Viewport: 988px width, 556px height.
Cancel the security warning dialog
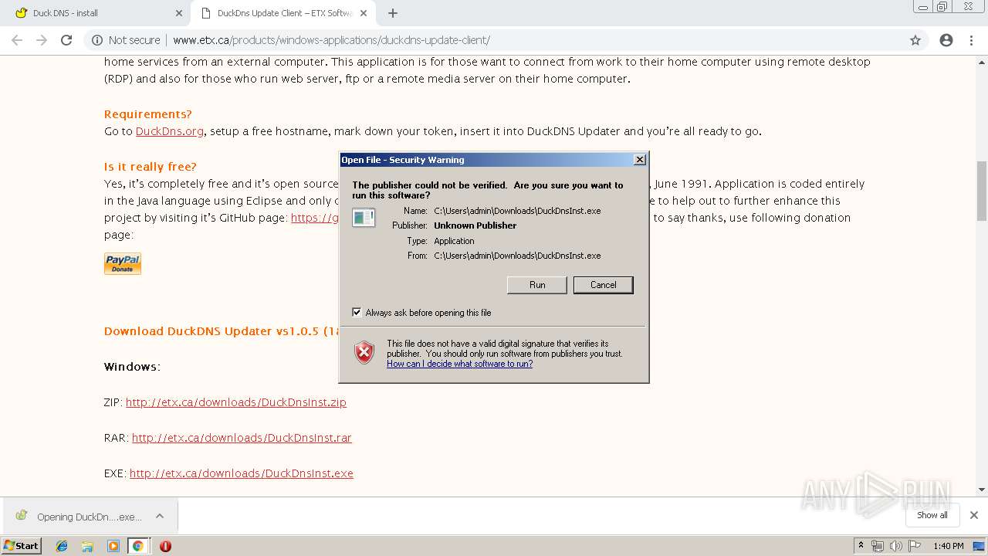[x=603, y=285]
